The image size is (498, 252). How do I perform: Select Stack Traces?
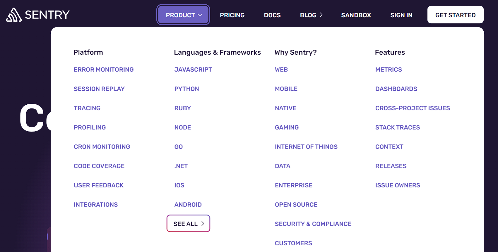click(x=398, y=127)
